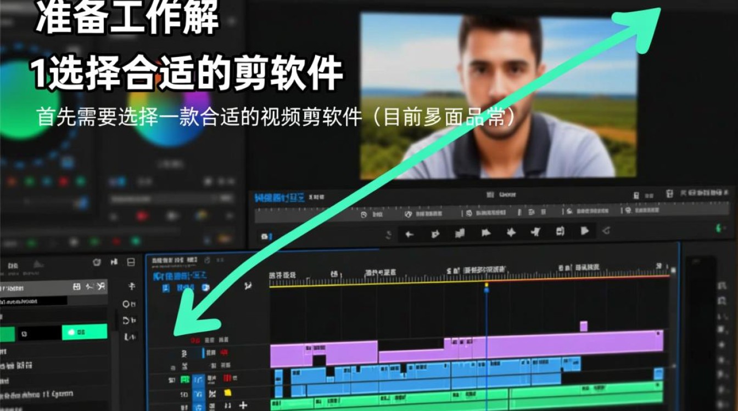738x411 pixels.
Task: Click the bright green toggle button in left panel
Action: pyautogui.click(x=84, y=332)
